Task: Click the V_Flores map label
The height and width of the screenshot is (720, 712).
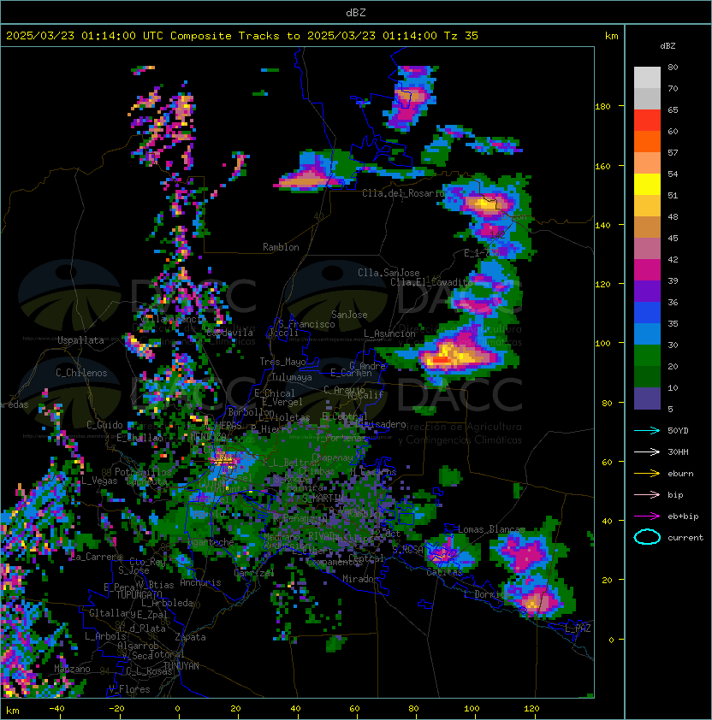Action: click(129, 689)
